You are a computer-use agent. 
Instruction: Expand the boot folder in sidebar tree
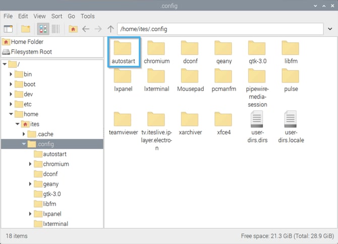click(11, 85)
